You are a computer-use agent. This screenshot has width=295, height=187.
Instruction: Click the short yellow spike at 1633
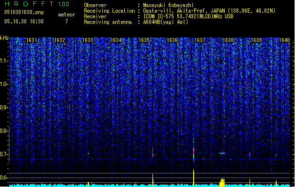[x=88, y=184]
